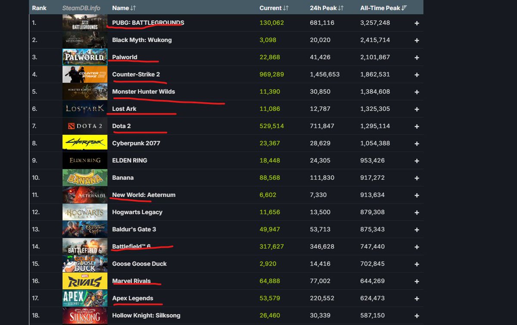This screenshot has height=325, width=517.
Task: Click the Marvel Rivals thumbnail
Action: pyautogui.click(x=84, y=281)
